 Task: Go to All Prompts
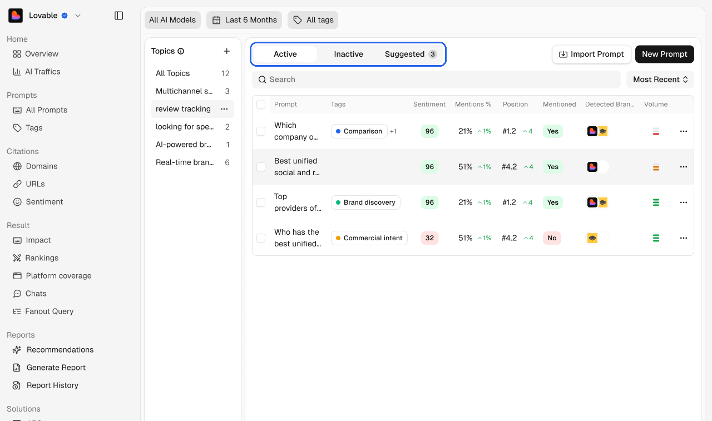pos(40,110)
